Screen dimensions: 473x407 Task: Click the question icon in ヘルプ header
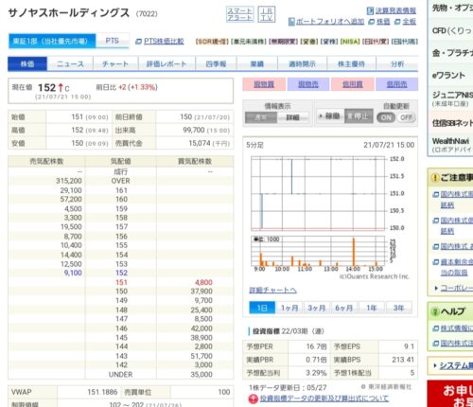tap(435, 311)
